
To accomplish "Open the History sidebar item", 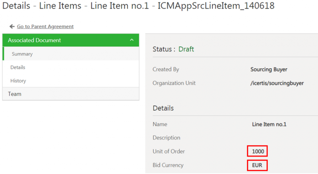I will tap(18, 81).
